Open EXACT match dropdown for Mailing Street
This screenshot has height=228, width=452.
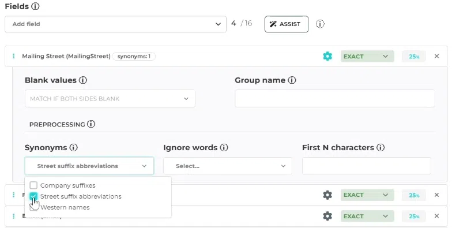coord(367,57)
